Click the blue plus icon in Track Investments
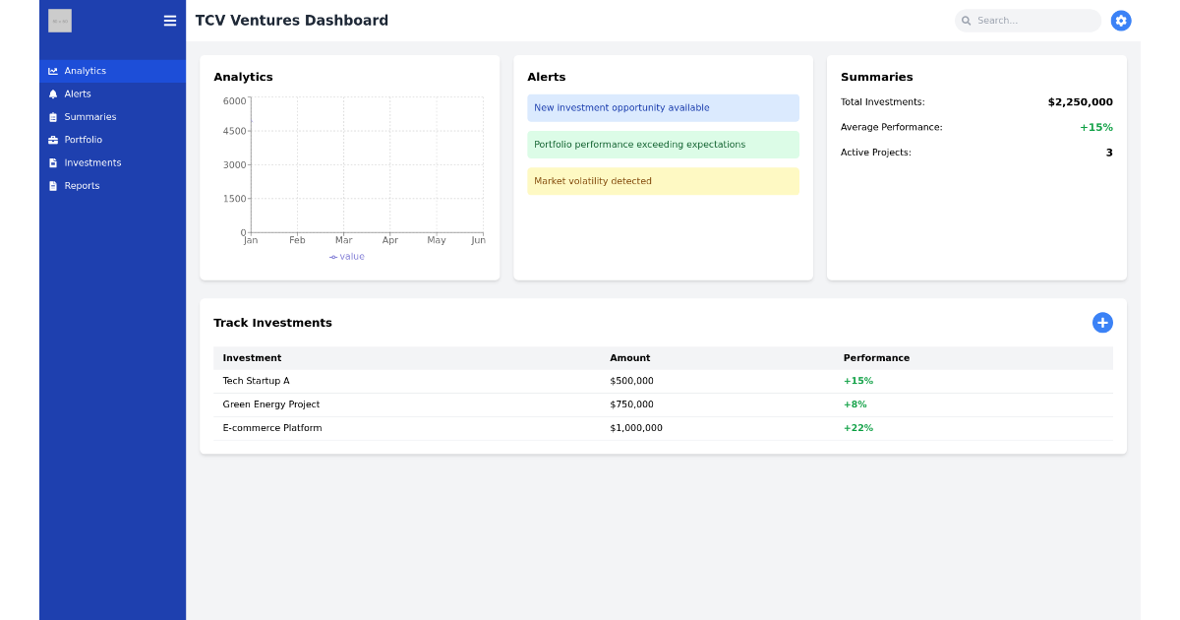Screen dimensions: 1180x620 pyautogui.click(x=1102, y=322)
